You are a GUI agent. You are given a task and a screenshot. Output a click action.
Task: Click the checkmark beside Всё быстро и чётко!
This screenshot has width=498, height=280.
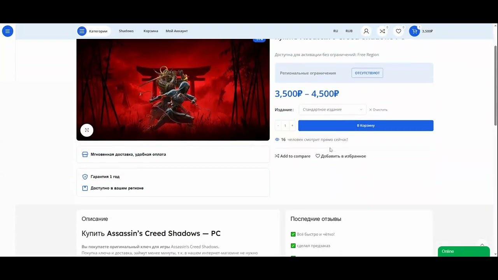(293, 234)
